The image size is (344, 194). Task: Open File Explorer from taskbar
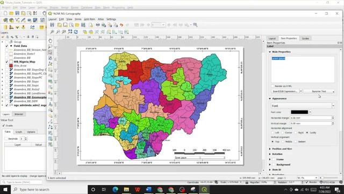coord(126,189)
